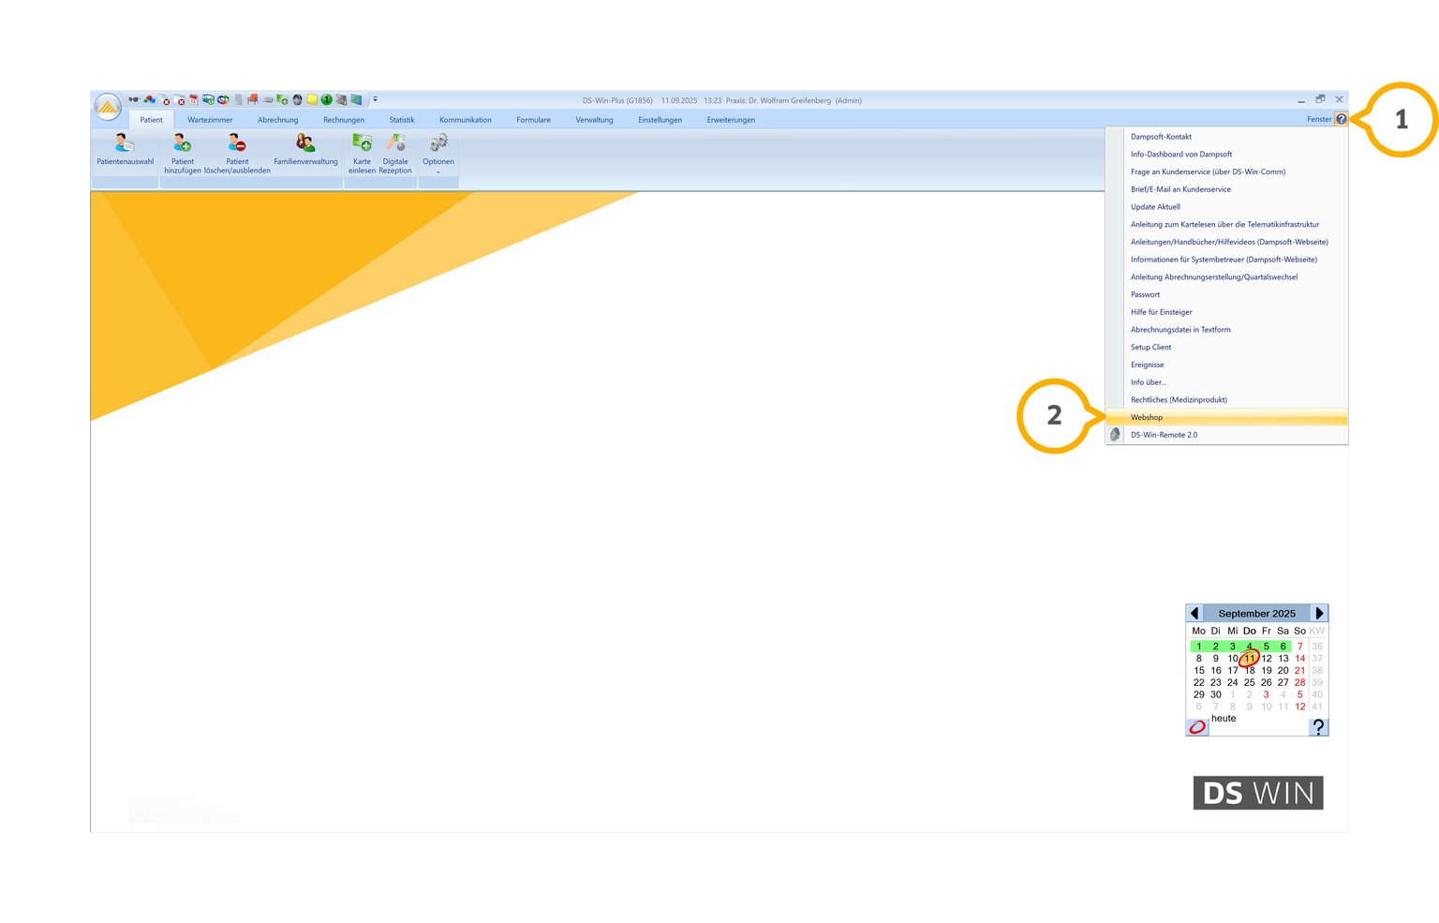Screen dimensions: 1439x923
Task: Select Webshop from the help menu
Action: [x=1146, y=417]
